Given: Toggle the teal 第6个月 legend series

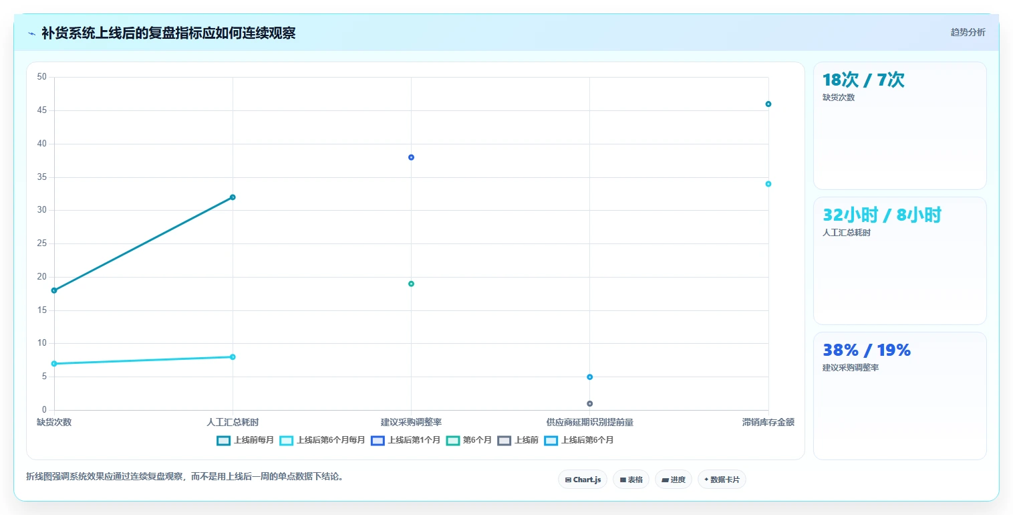Looking at the screenshot, I should 469,440.
